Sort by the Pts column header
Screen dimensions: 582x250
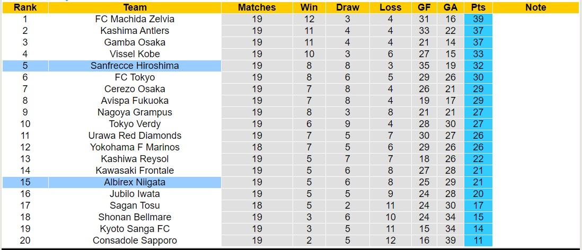coord(478,7)
